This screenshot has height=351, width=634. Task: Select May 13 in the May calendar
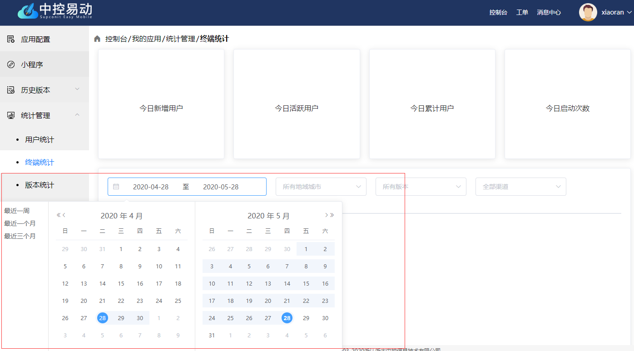(x=268, y=284)
